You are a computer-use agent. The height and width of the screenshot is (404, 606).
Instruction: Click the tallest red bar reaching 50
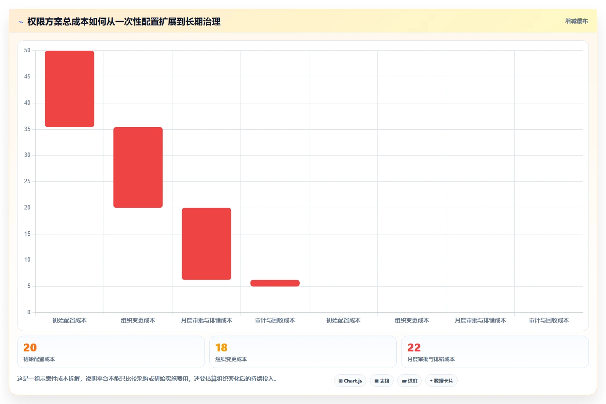(70, 89)
